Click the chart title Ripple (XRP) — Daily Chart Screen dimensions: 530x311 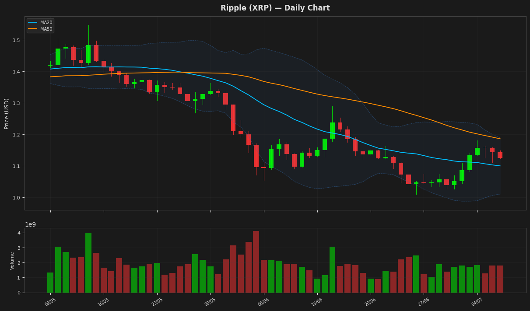pos(275,8)
